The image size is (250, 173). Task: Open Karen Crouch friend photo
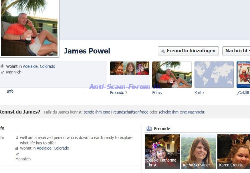click(x=234, y=152)
